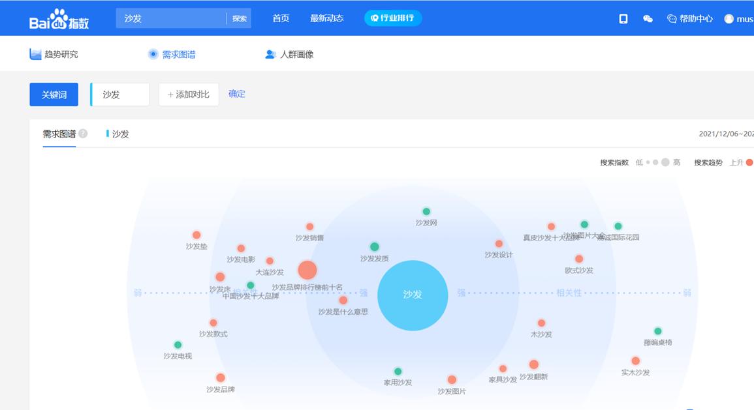Click the 家具沙发 node dot
Screen dimensions: 754x410
click(x=503, y=368)
